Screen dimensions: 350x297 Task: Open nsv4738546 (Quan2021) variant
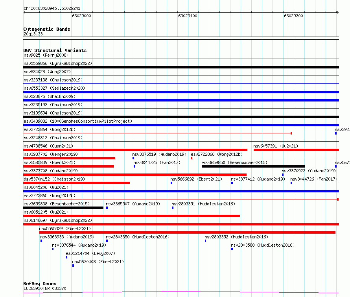click(x=48, y=146)
